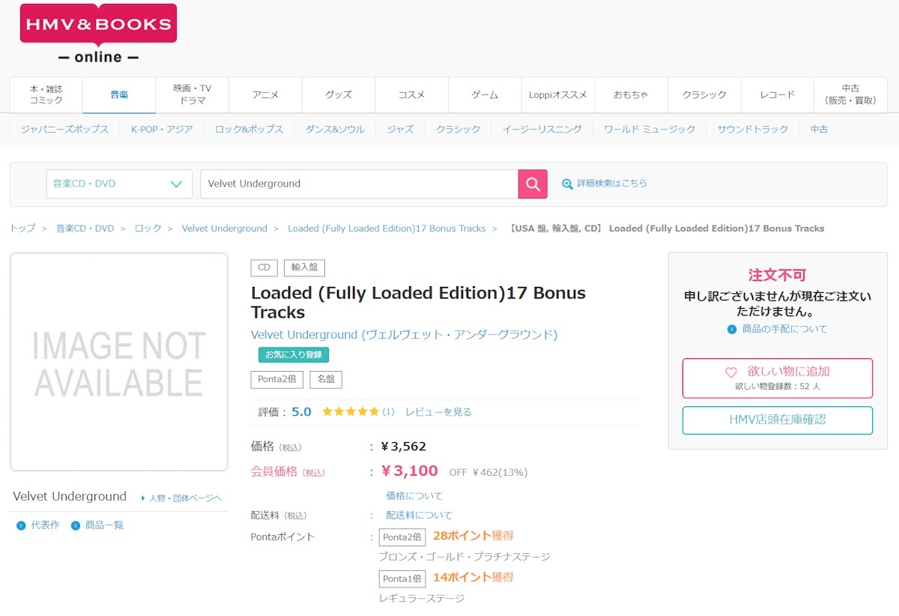The image size is (899, 616).
Task: Go to ジャズ subcategory
Action: (400, 130)
